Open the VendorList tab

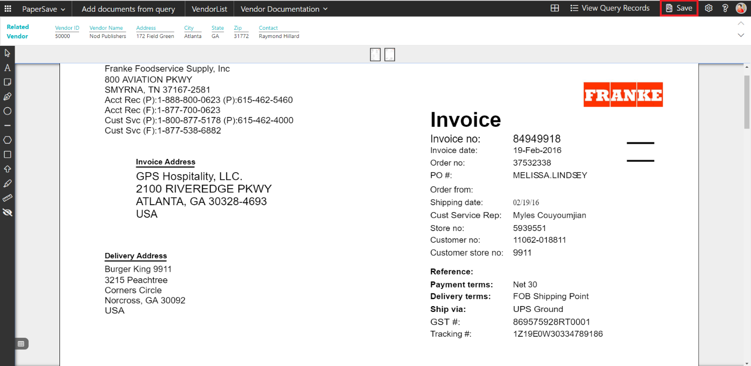coord(209,9)
